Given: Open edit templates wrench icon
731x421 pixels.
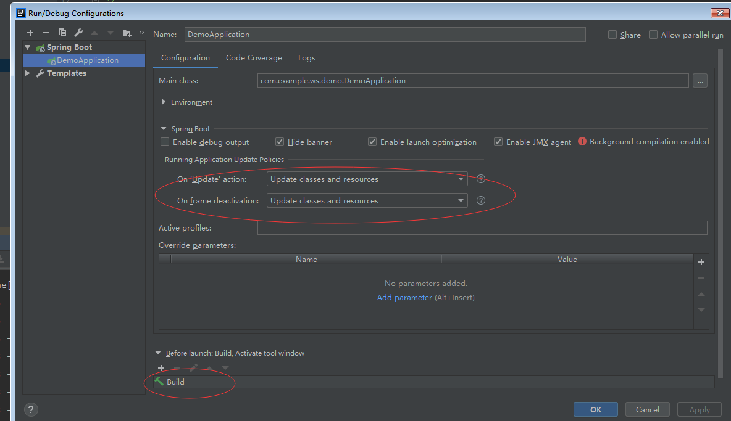Looking at the screenshot, I should [x=78, y=33].
